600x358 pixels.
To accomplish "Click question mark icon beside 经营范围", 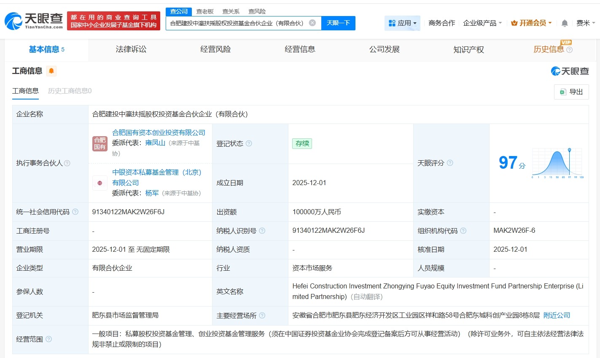I will [x=49, y=339].
